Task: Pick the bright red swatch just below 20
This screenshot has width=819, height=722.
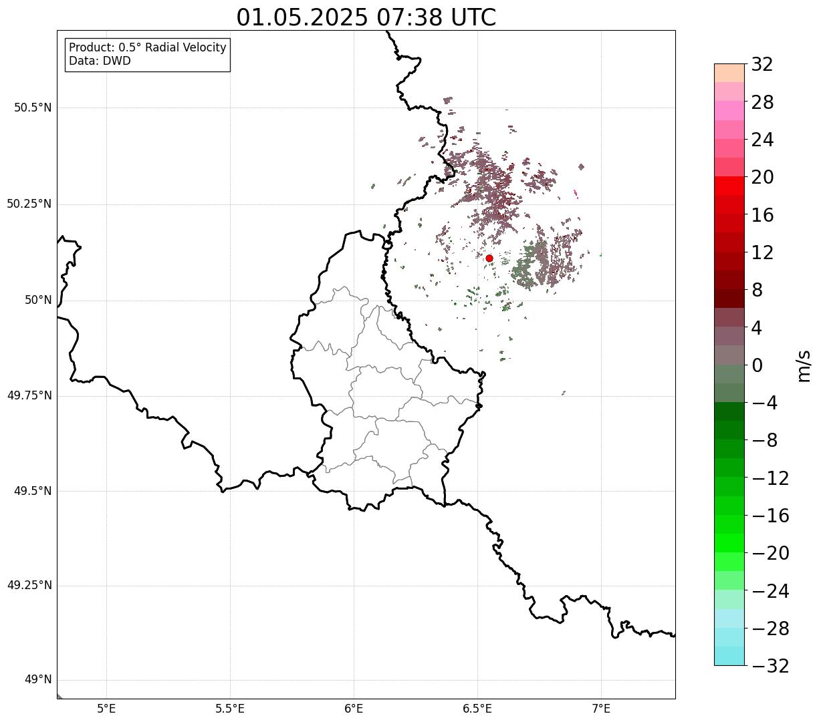Action: point(729,186)
